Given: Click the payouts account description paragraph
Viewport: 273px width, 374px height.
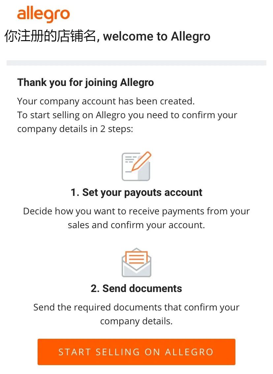Looking at the screenshot, I should [136, 218].
